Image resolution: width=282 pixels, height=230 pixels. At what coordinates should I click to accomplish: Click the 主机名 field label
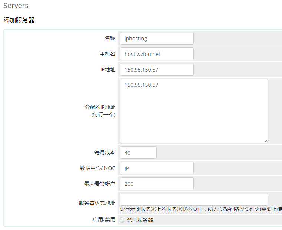107,54
